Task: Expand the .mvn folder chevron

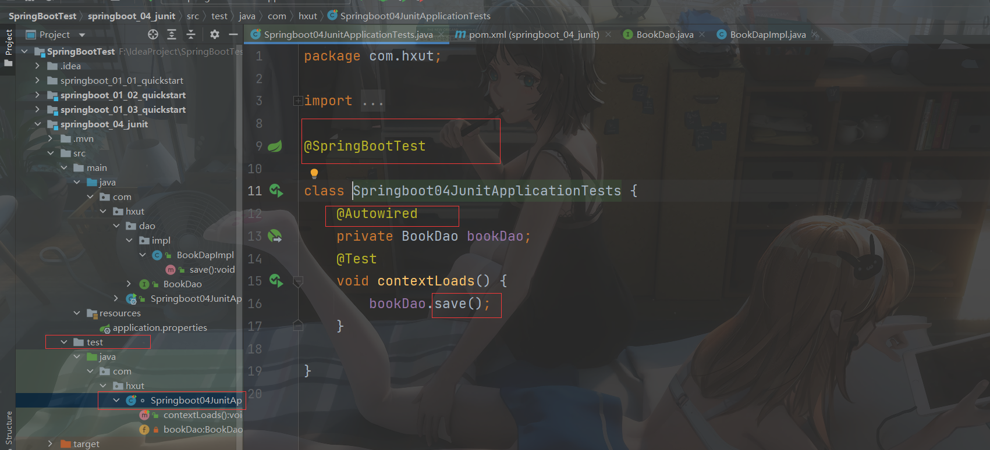Action: pos(51,138)
